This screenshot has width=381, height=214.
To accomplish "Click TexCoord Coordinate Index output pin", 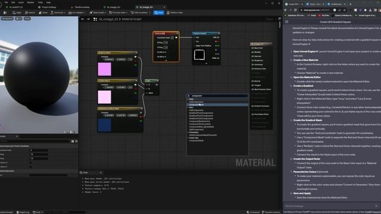I will [176, 37].
